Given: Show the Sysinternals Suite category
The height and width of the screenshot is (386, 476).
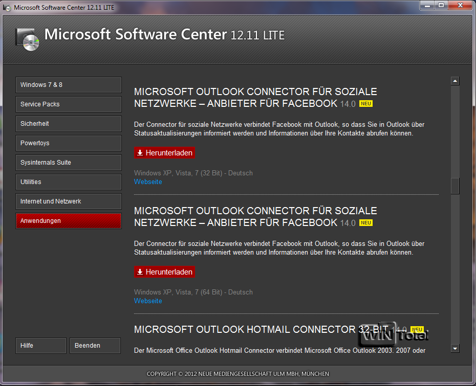Looking at the screenshot, I should [68, 163].
